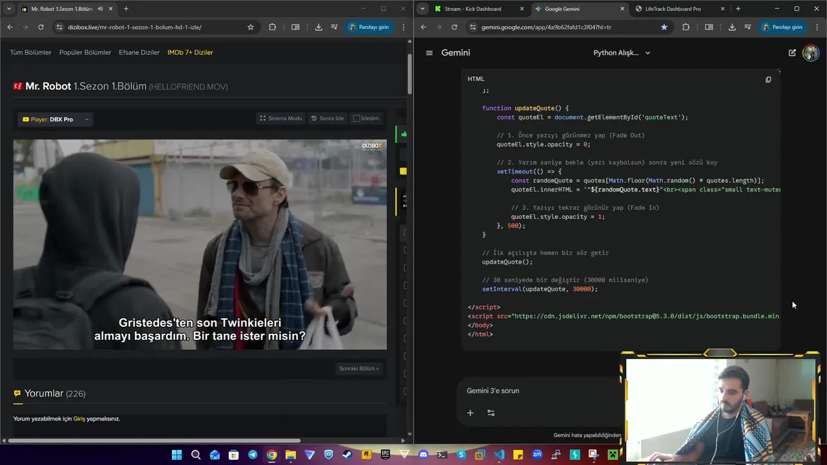Open Epic Games Launcher from taskbar
Screen dimensions: 827x465
(x=385, y=455)
